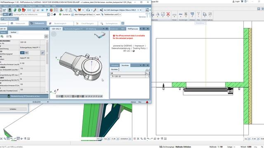Click the Suche starten button
Screen dimensions: 264x148
point(9,19)
